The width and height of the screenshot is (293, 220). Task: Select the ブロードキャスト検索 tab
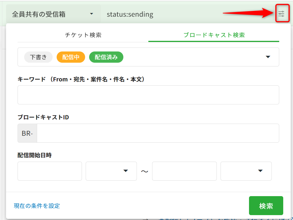pos(214,35)
